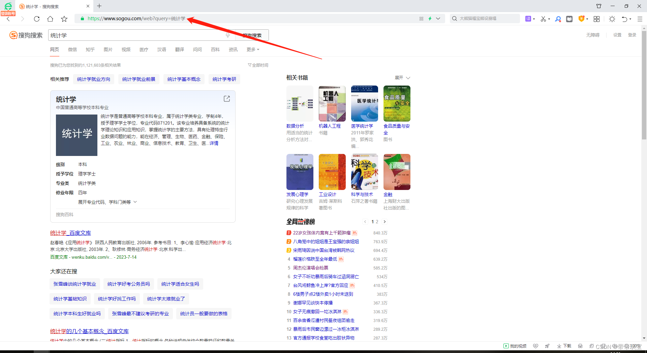Open the password manager key icon

[x=558, y=19]
